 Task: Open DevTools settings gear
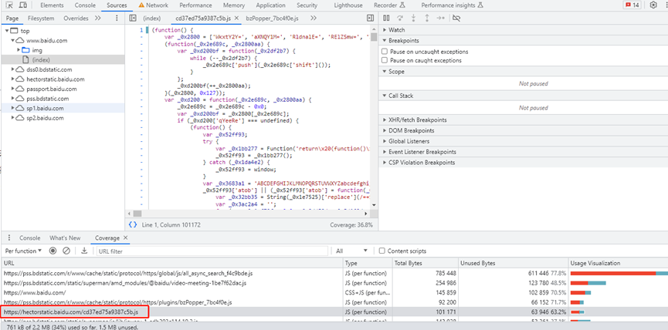pos(653,5)
